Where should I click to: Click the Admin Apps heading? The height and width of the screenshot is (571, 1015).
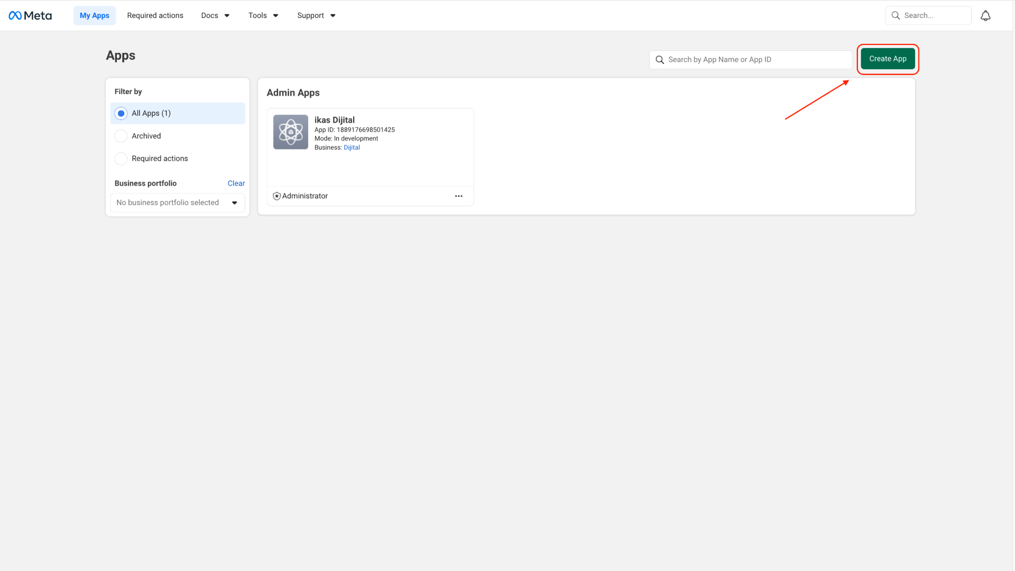click(x=293, y=93)
